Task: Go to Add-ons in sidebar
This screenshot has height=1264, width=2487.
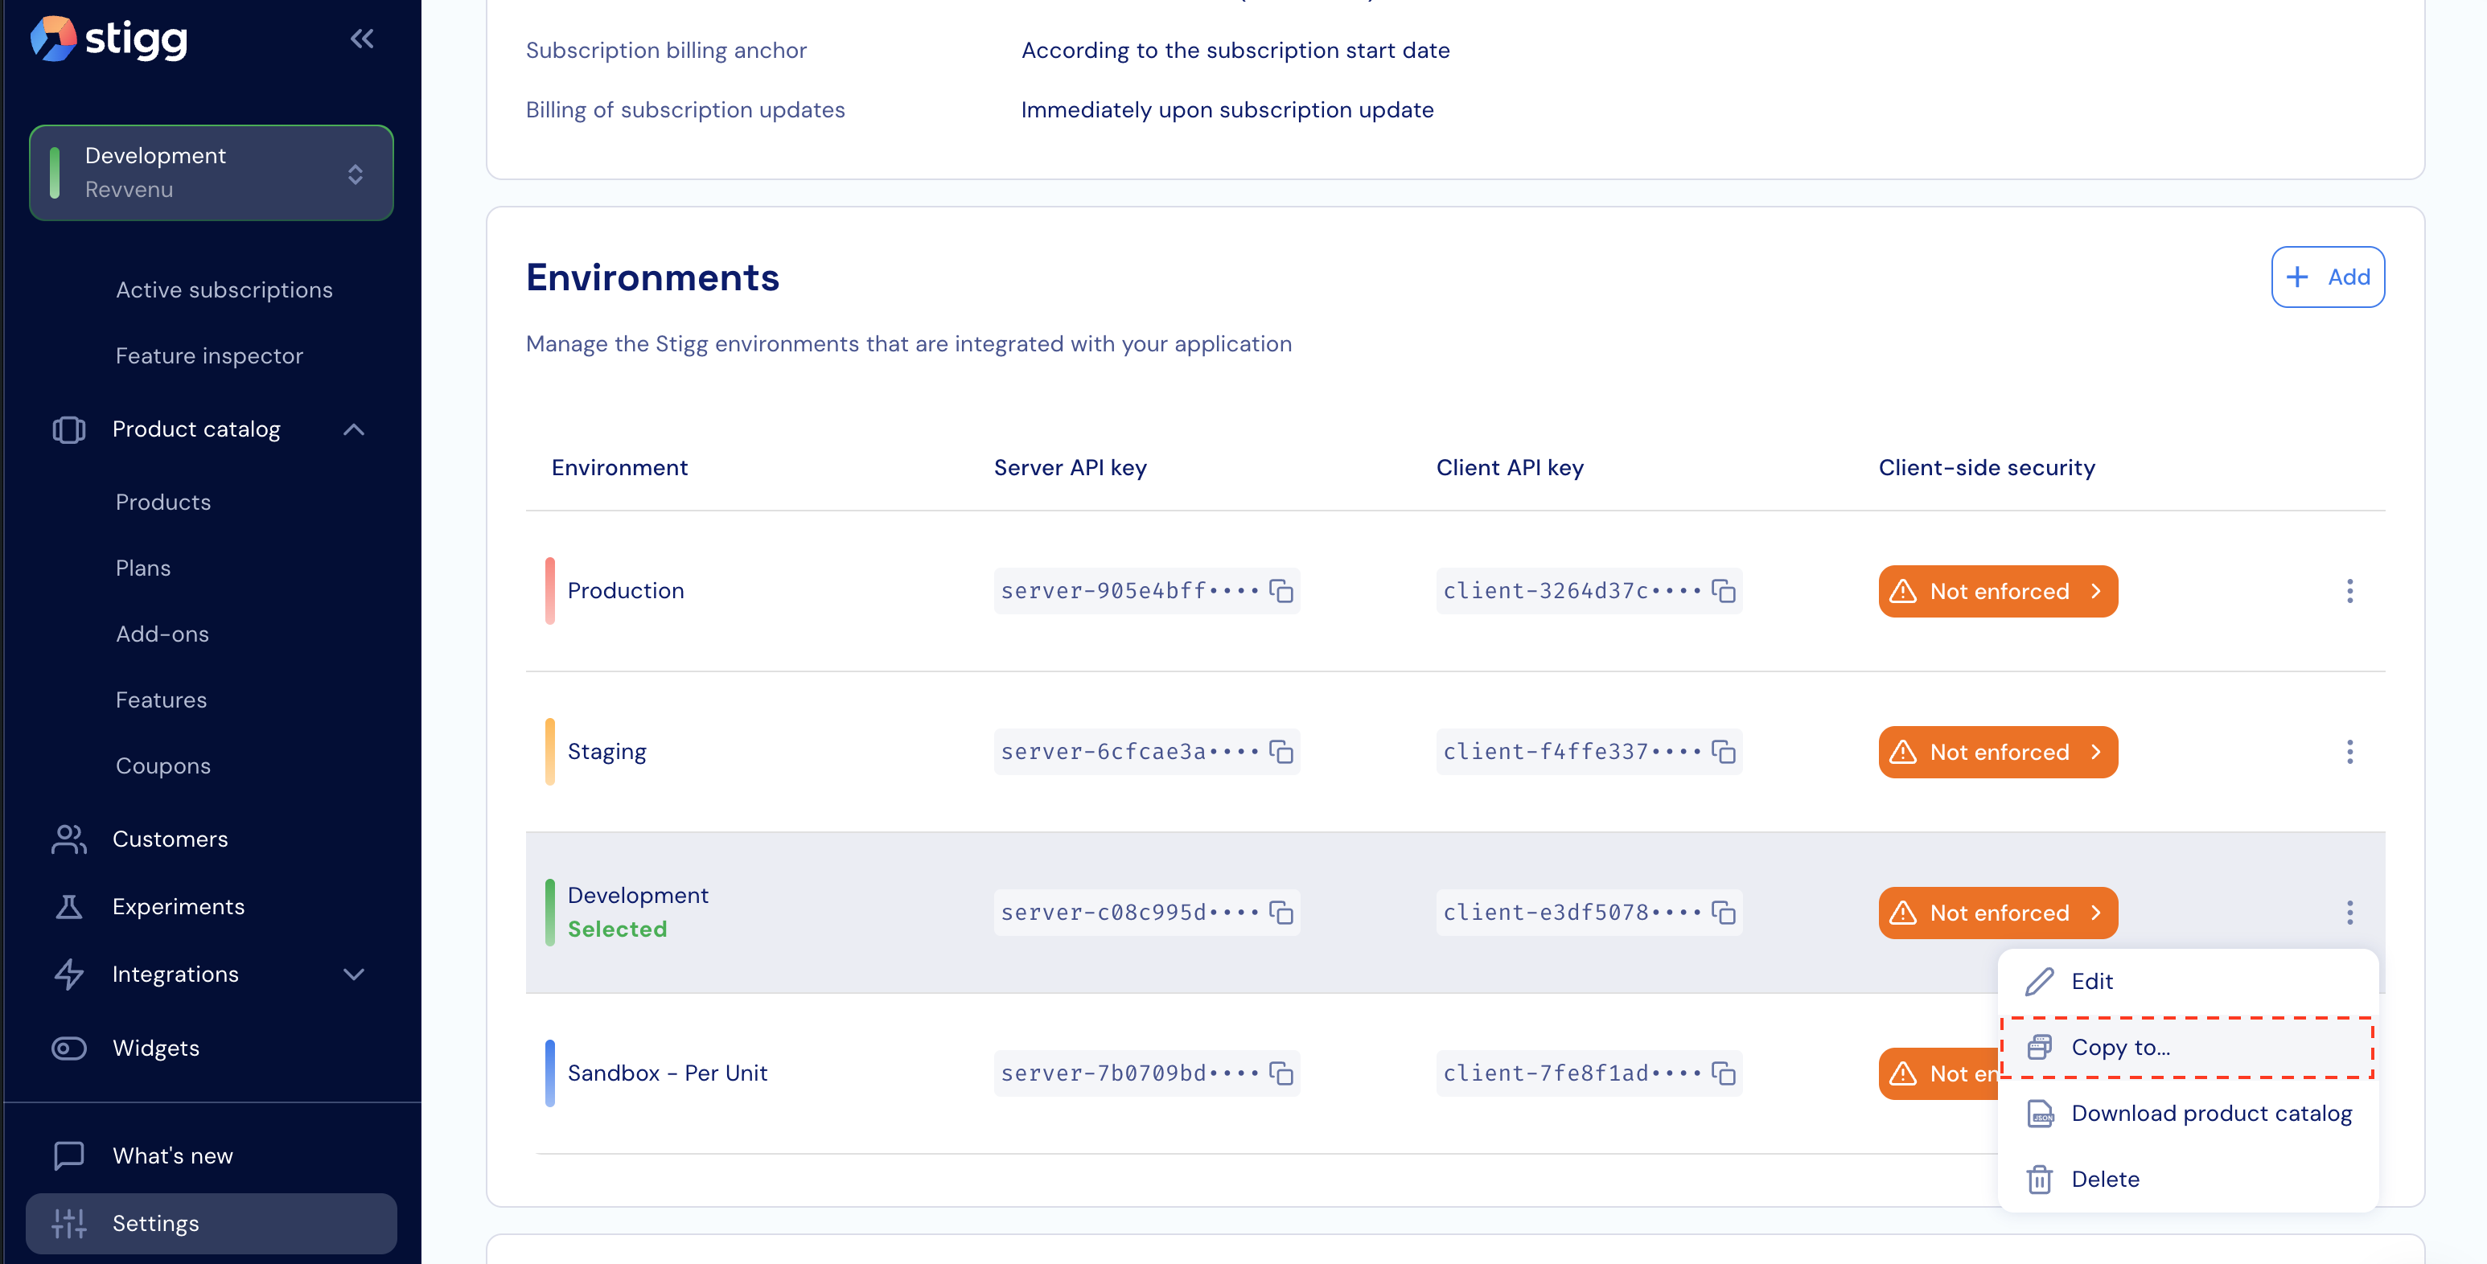Action: click(162, 634)
